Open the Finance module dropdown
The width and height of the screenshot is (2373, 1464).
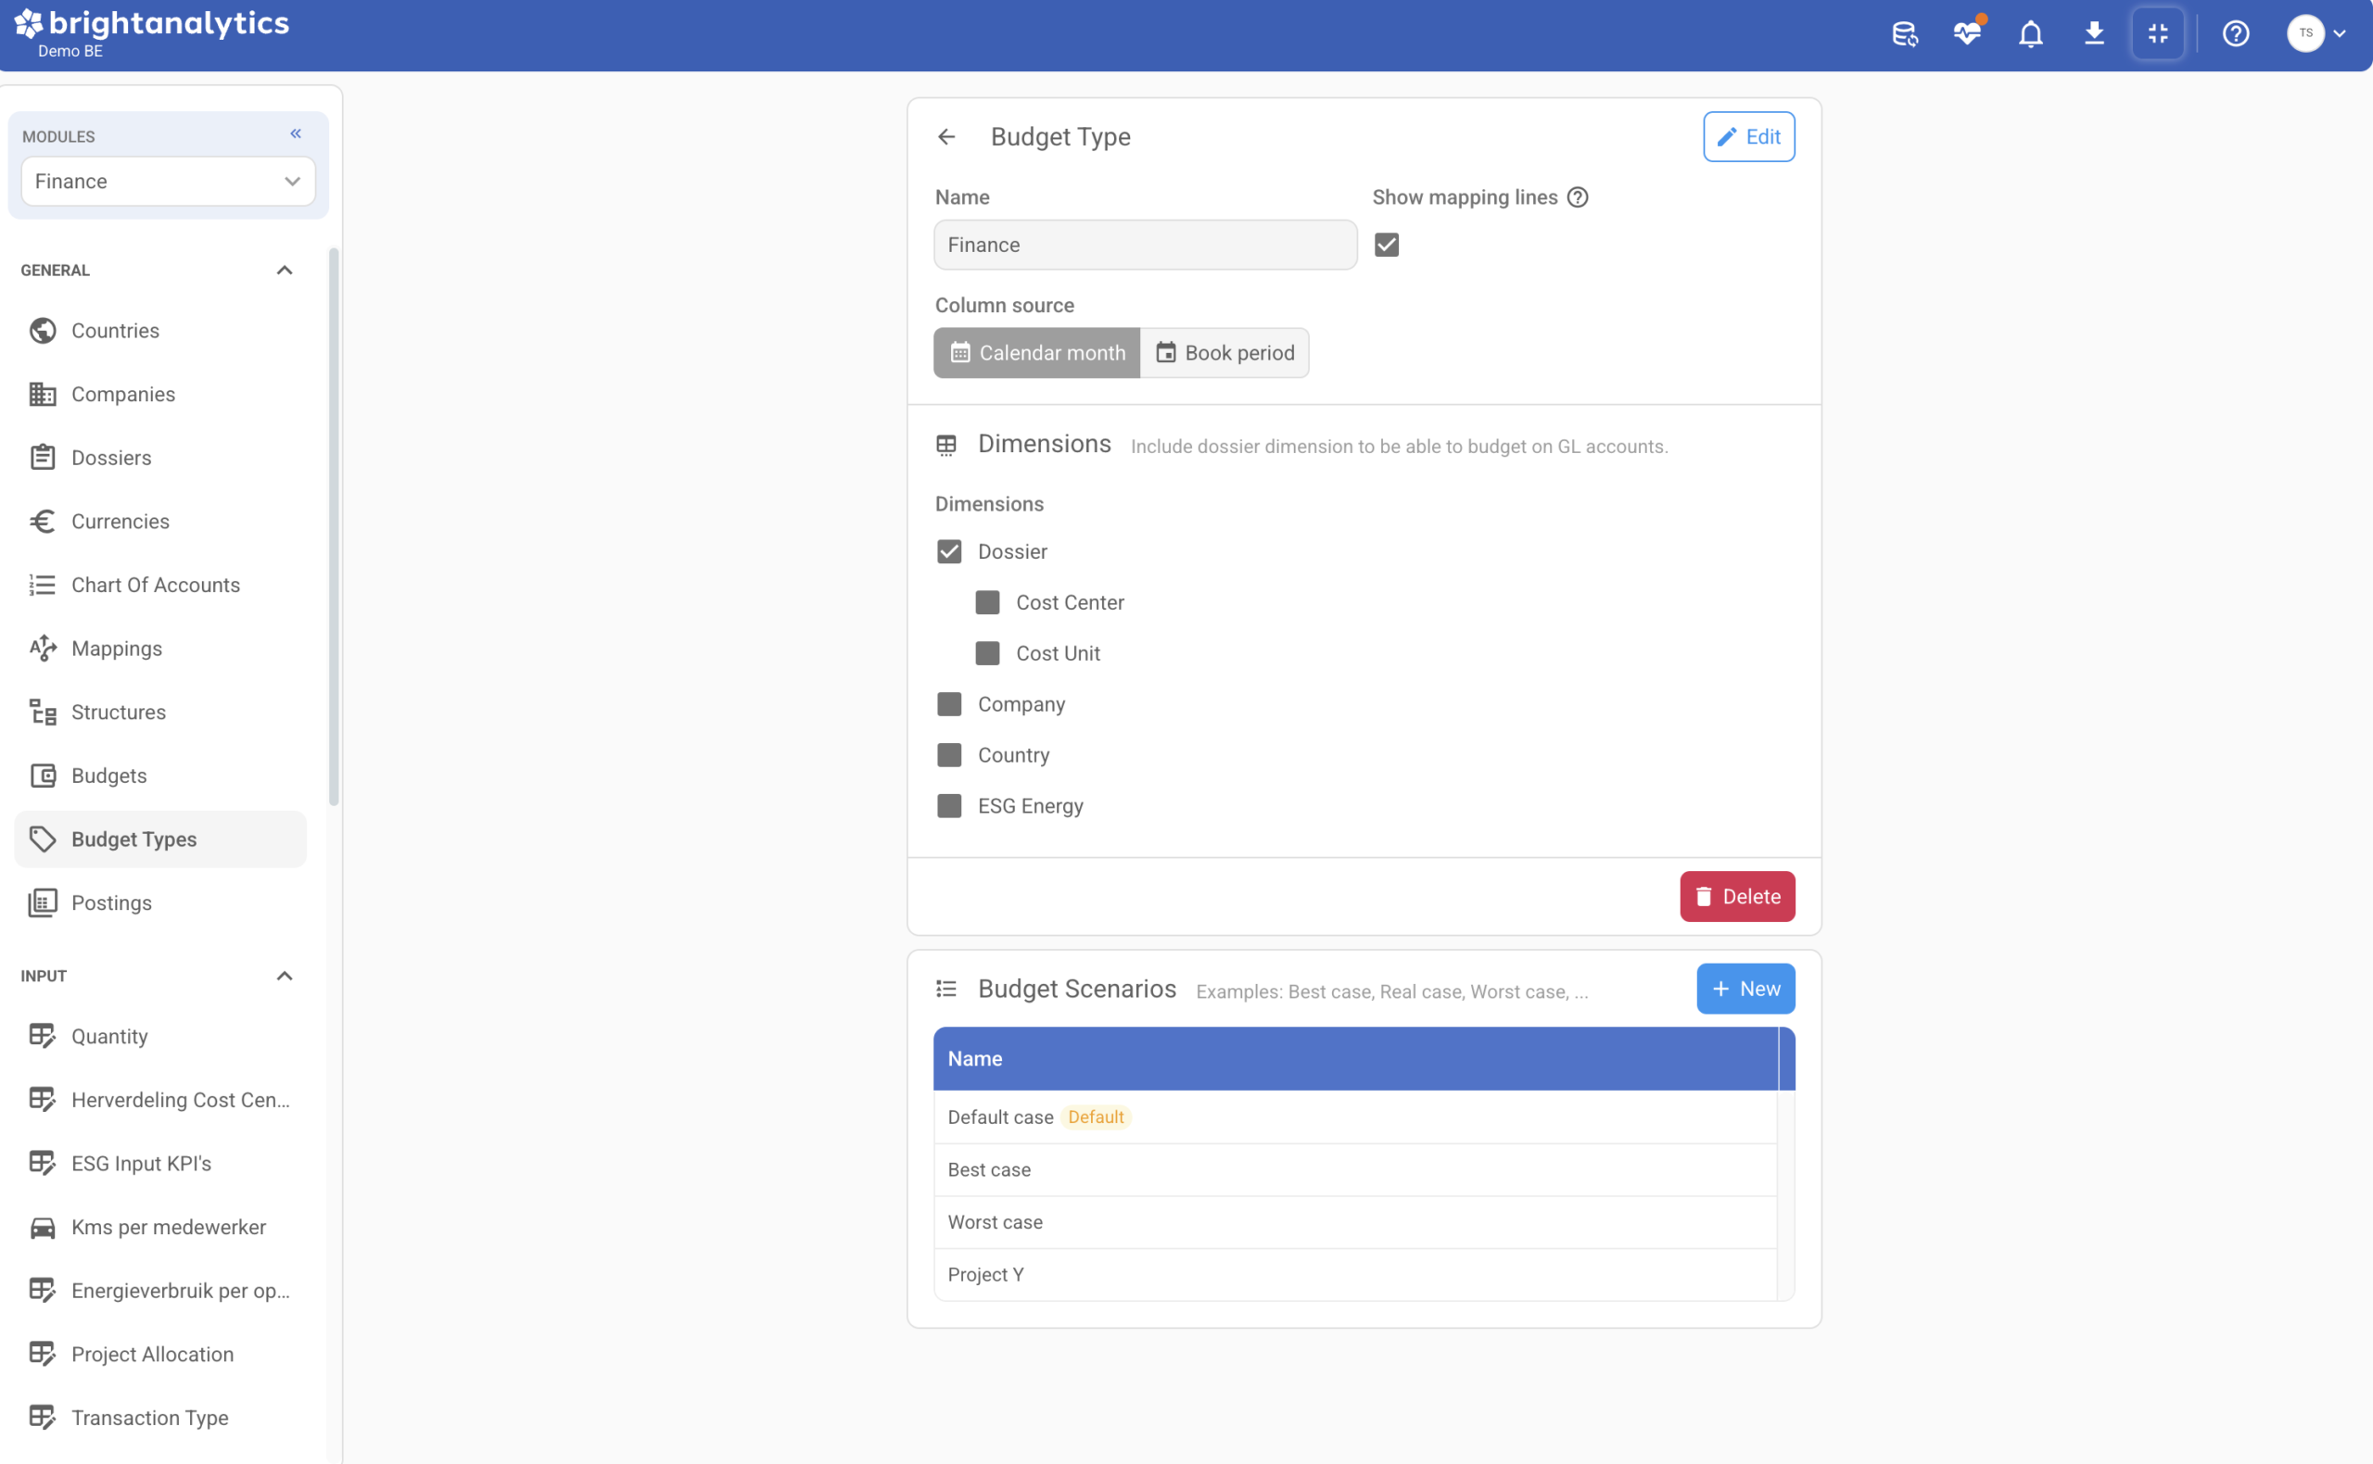click(169, 181)
